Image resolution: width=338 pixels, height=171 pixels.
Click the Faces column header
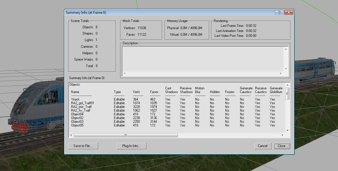(154, 92)
